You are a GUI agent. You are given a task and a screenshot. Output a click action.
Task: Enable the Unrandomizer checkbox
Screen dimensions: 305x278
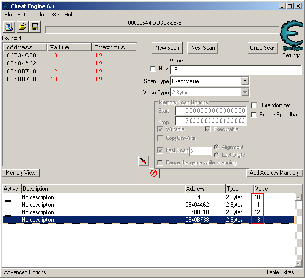pyautogui.click(x=254, y=105)
